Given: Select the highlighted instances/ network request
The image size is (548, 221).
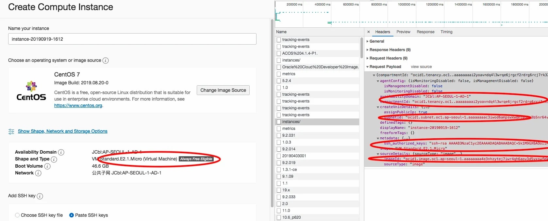Looking at the screenshot, I should pyautogui.click(x=317, y=122).
